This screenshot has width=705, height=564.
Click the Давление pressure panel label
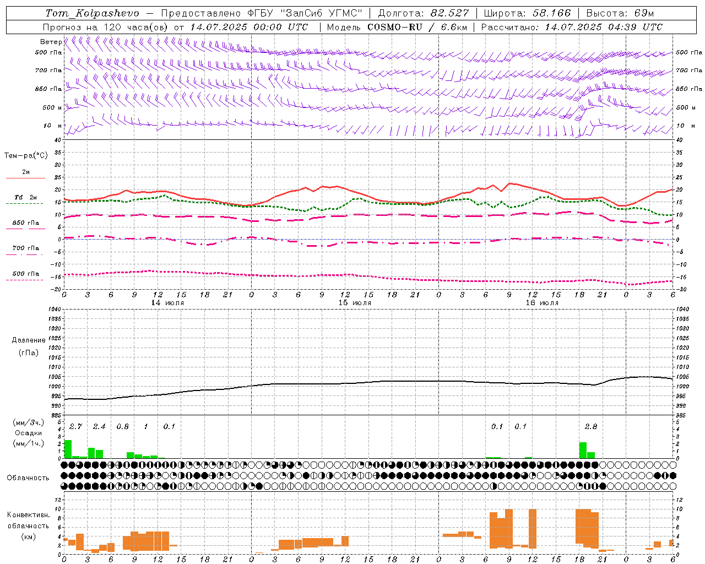pos(29,340)
